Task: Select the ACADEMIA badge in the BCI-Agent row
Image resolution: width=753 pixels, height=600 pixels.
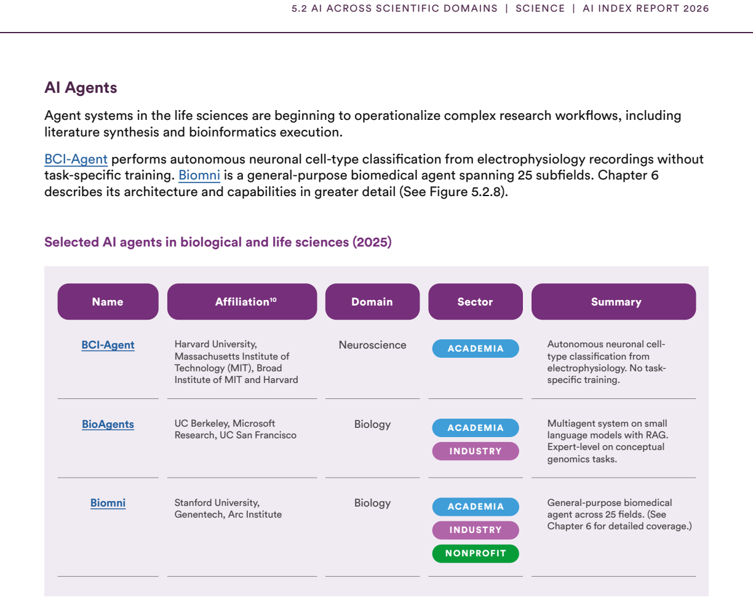Action: (476, 349)
